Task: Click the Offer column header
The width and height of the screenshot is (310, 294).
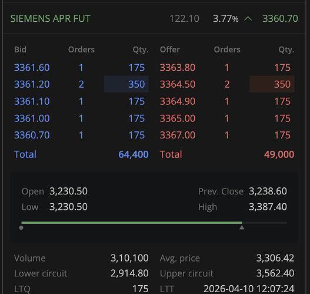Action: 170,49
